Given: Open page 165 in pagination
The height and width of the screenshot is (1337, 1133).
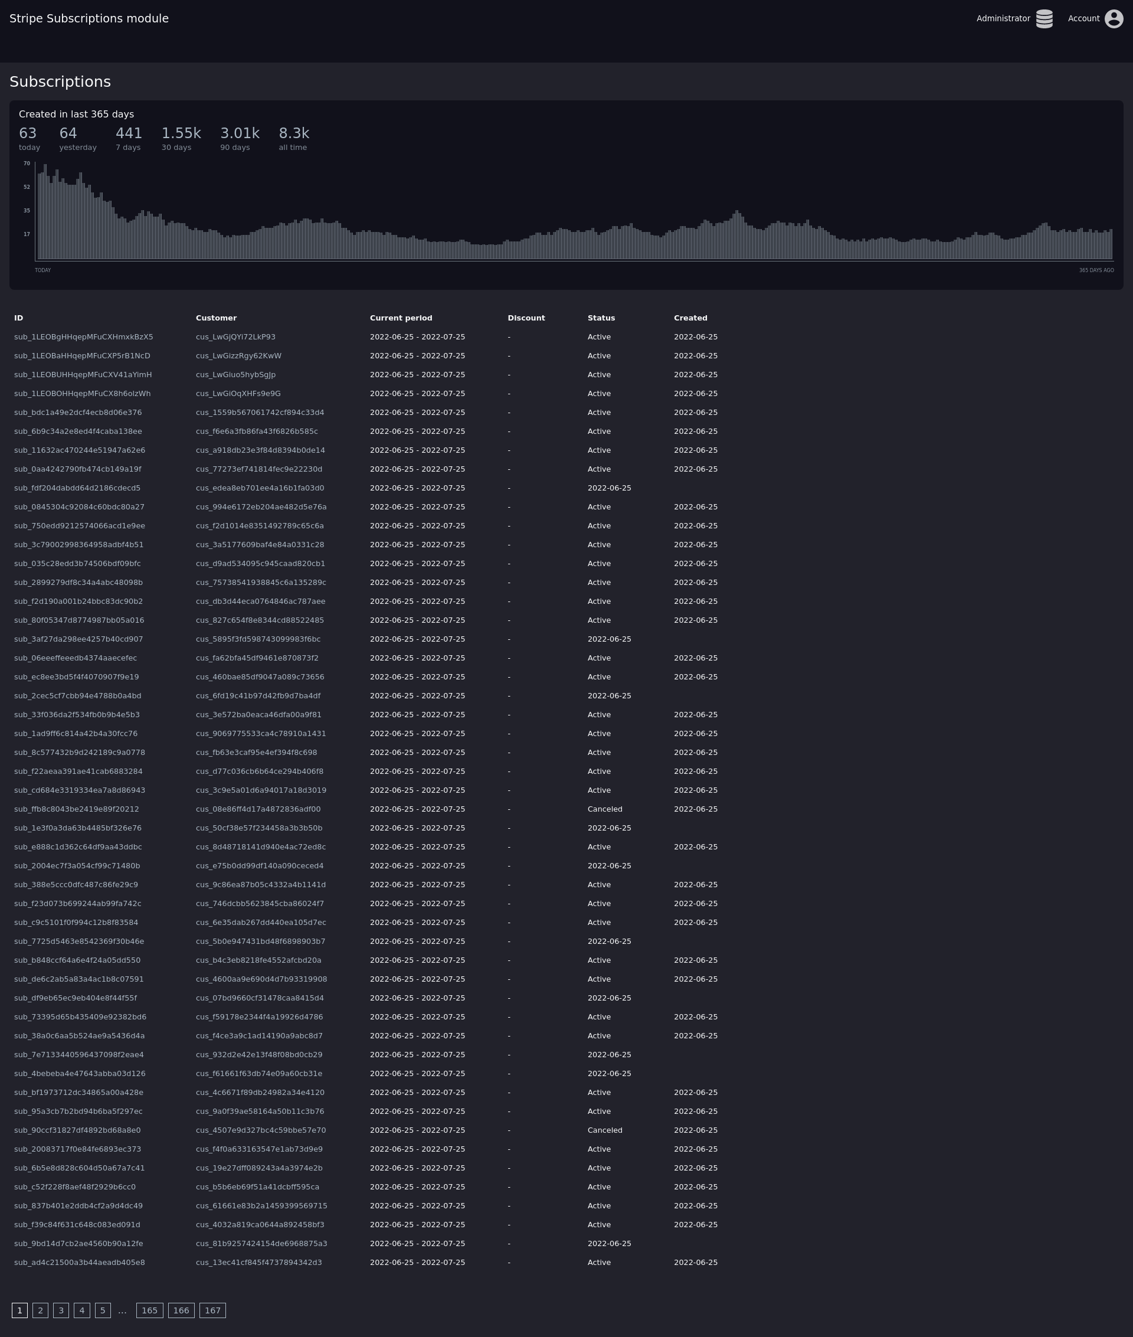Looking at the screenshot, I should click(x=150, y=1310).
